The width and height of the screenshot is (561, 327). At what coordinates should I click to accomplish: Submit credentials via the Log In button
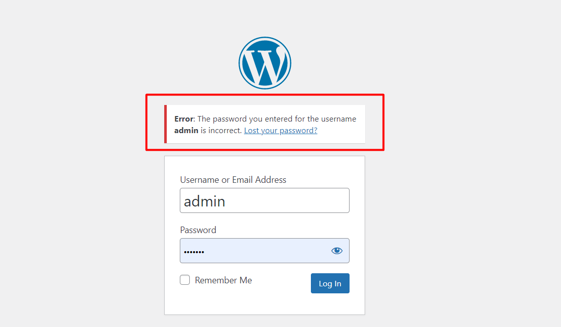point(330,283)
